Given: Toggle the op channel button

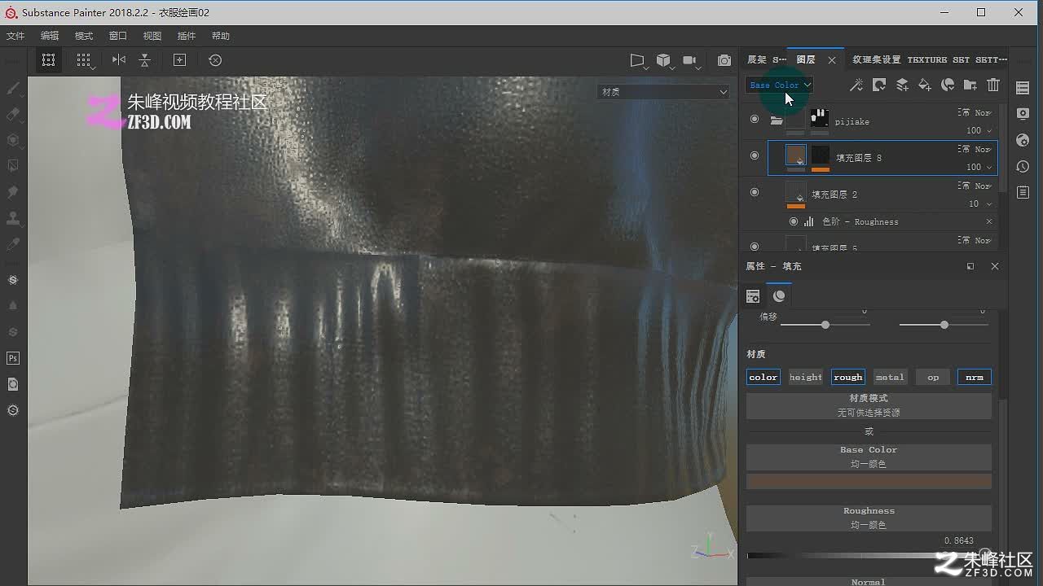Looking at the screenshot, I should 933,377.
